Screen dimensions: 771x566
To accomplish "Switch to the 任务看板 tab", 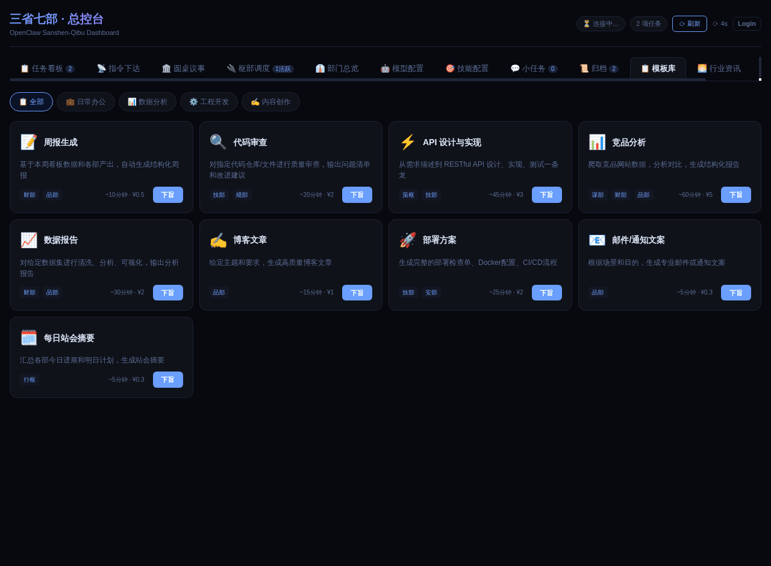I will coord(47,69).
